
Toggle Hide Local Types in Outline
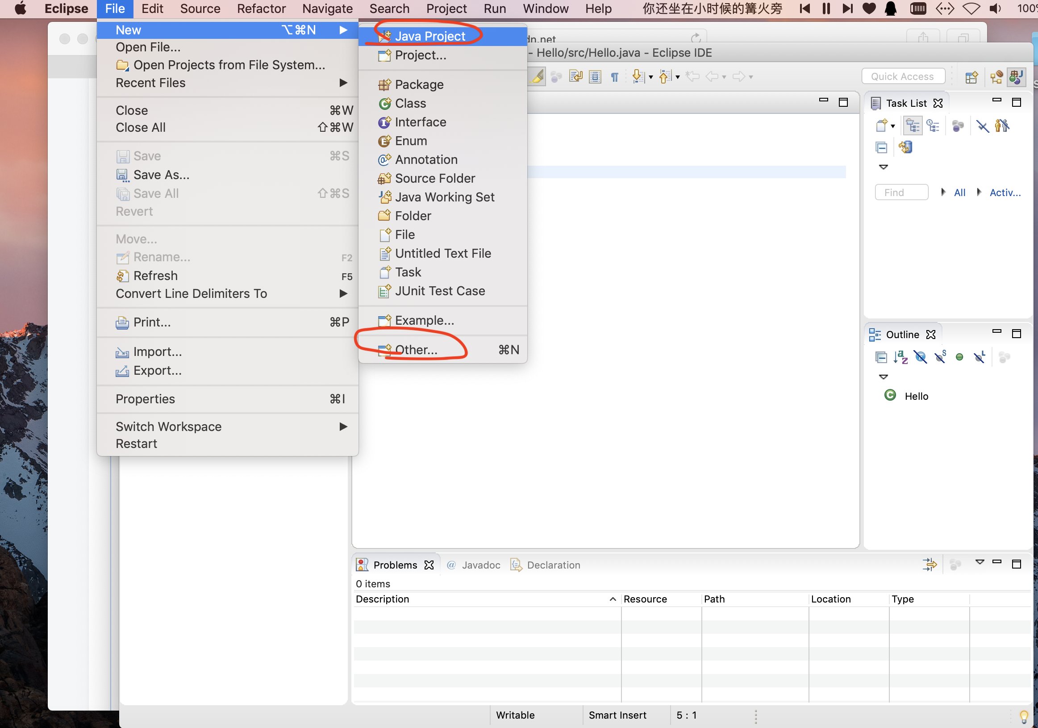(x=979, y=357)
